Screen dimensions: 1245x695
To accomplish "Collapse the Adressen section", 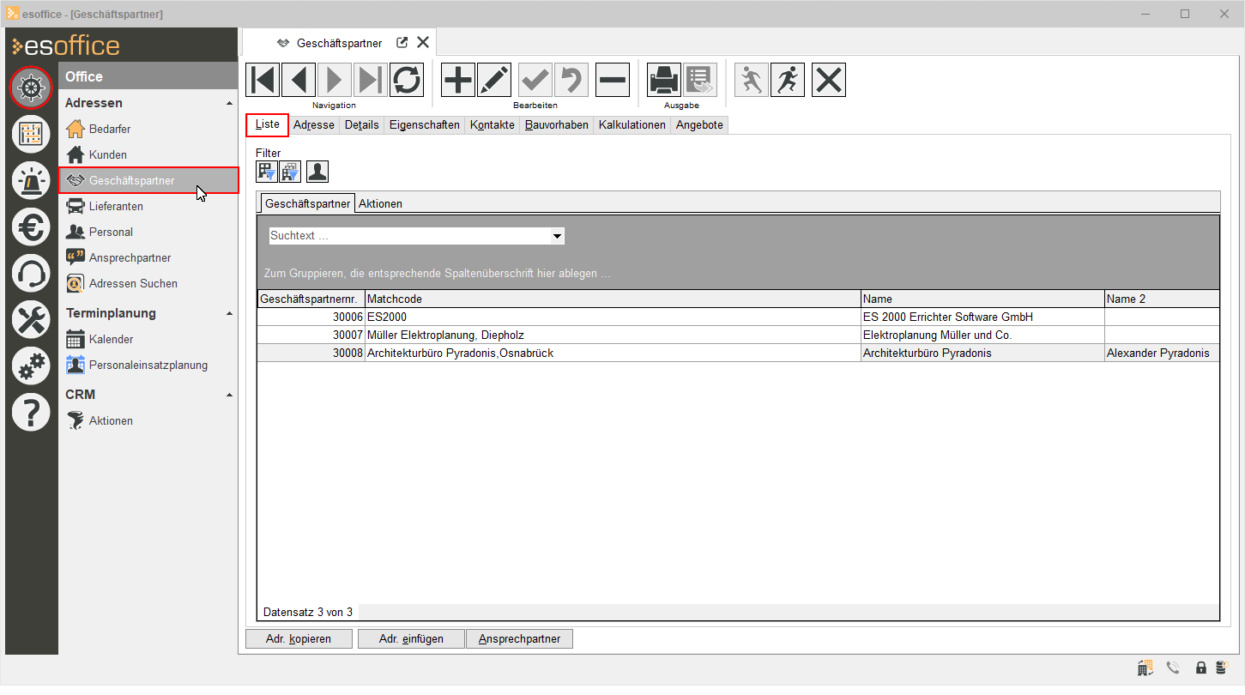I will (x=229, y=103).
